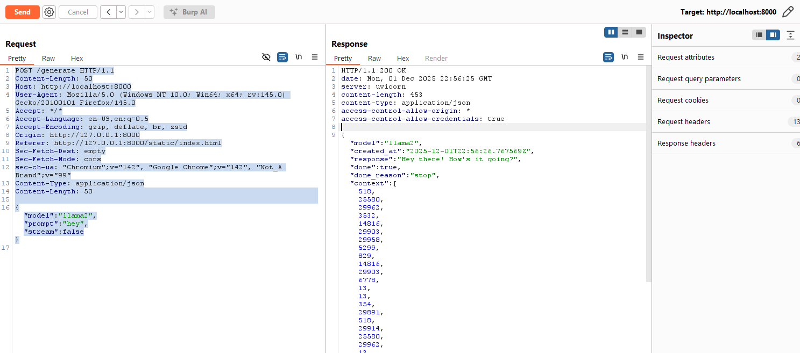Go back to previous request arrow

coord(108,12)
